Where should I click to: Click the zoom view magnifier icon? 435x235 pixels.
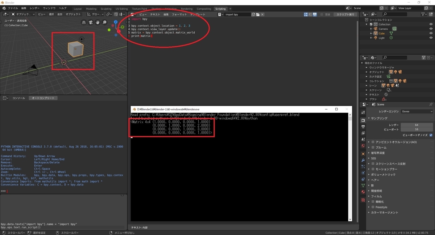pyautogui.click(x=104, y=22)
